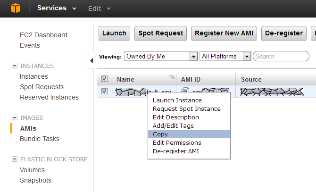Open Snapshots in sidebar
316x192 pixels.
click(x=35, y=180)
